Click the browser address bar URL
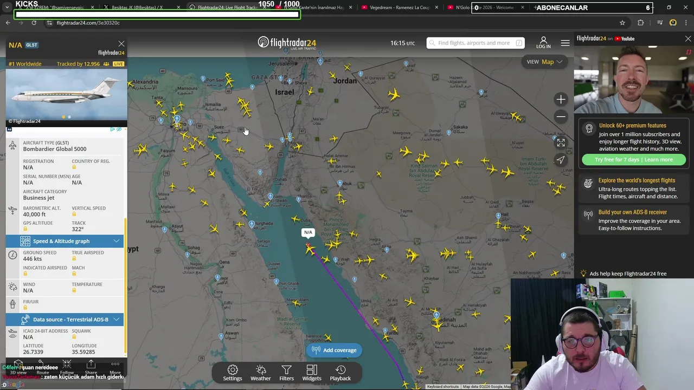This screenshot has height=390, width=694. click(x=88, y=23)
